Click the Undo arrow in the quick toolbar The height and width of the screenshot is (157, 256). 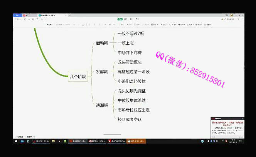41,19
